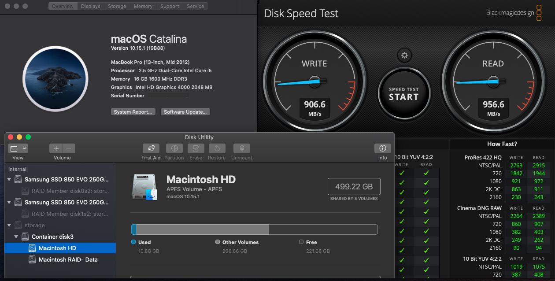This screenshot has width=555, height=281.
Task: Collapse the first Samsung SSD 850 EVO entry
Action: click(10, 179)
